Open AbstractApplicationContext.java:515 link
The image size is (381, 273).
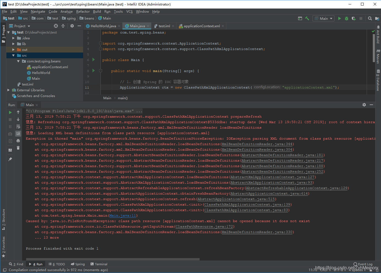point(236,199)
